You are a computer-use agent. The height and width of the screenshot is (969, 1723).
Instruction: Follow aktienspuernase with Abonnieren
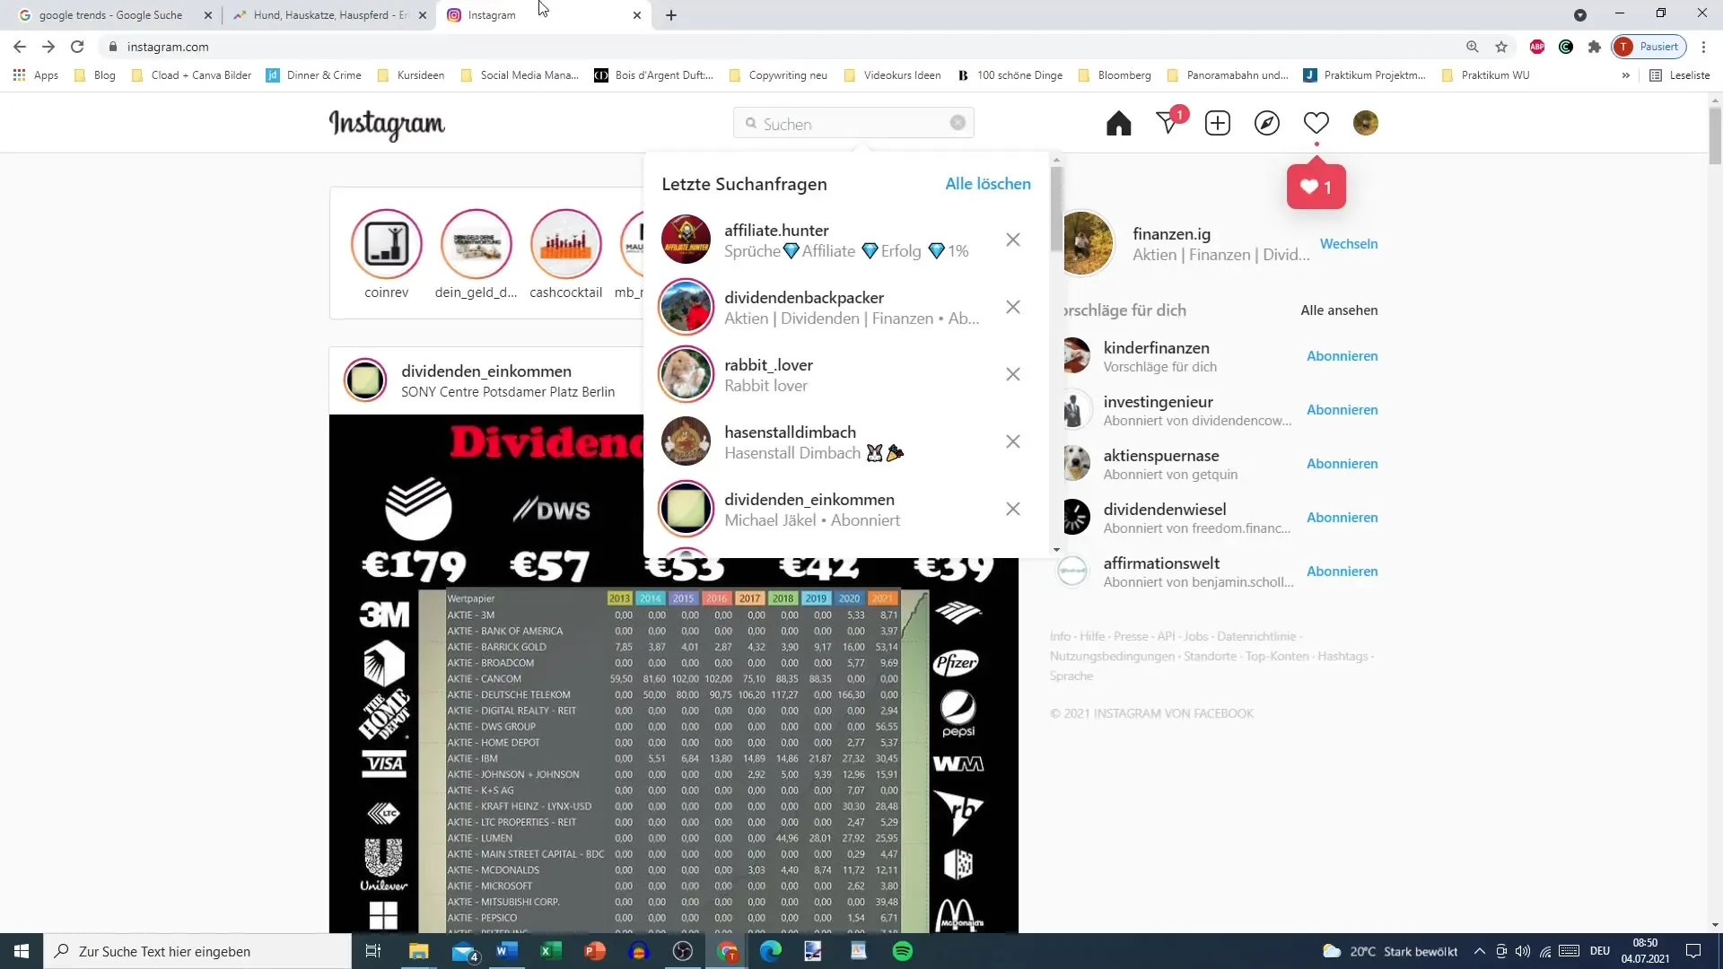tap(1342, 464)
